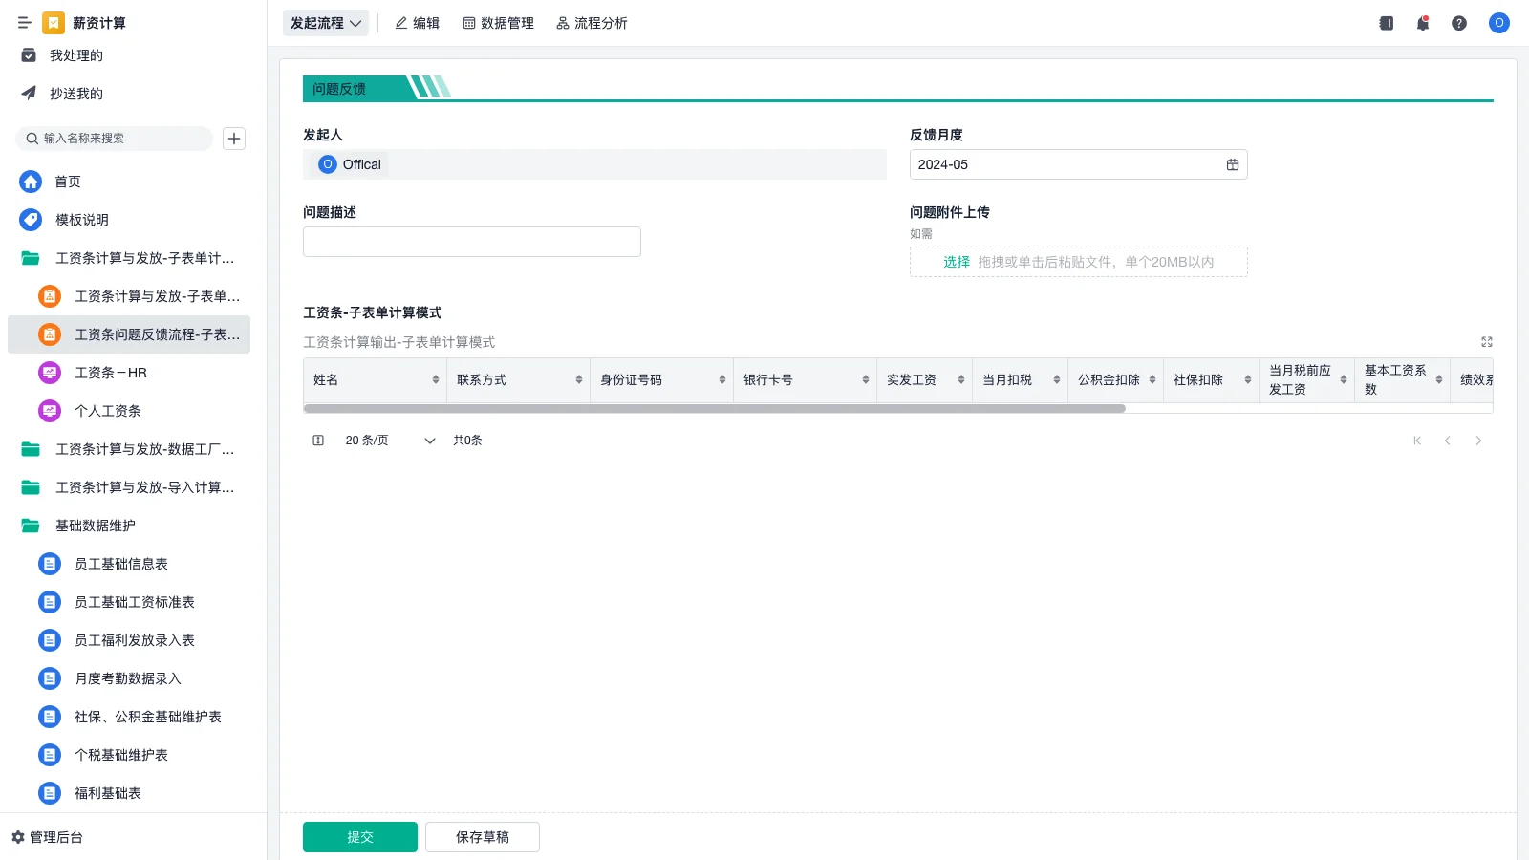Open the contacts book icon in header
The image size is (1529, 860).
pyautogui.click(x=1387, y=23)
